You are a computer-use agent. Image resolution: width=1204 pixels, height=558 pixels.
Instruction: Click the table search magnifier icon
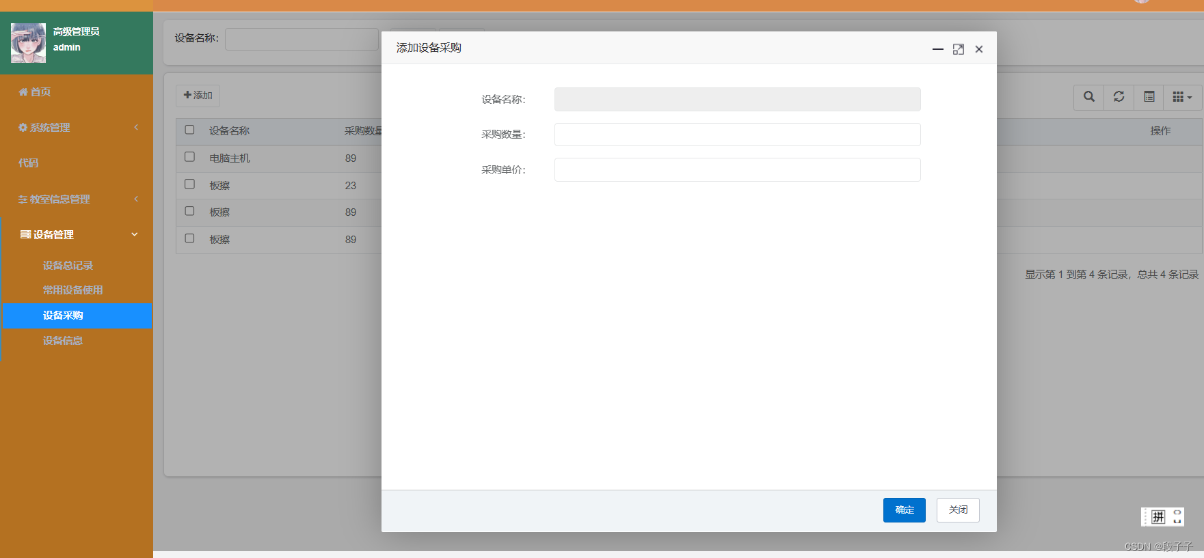(x=1089, y=97)
